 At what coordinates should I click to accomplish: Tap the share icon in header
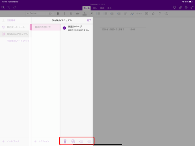click(180, 7)
